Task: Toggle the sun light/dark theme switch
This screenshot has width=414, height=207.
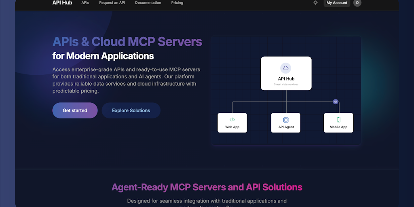Action: coord(315,3)
